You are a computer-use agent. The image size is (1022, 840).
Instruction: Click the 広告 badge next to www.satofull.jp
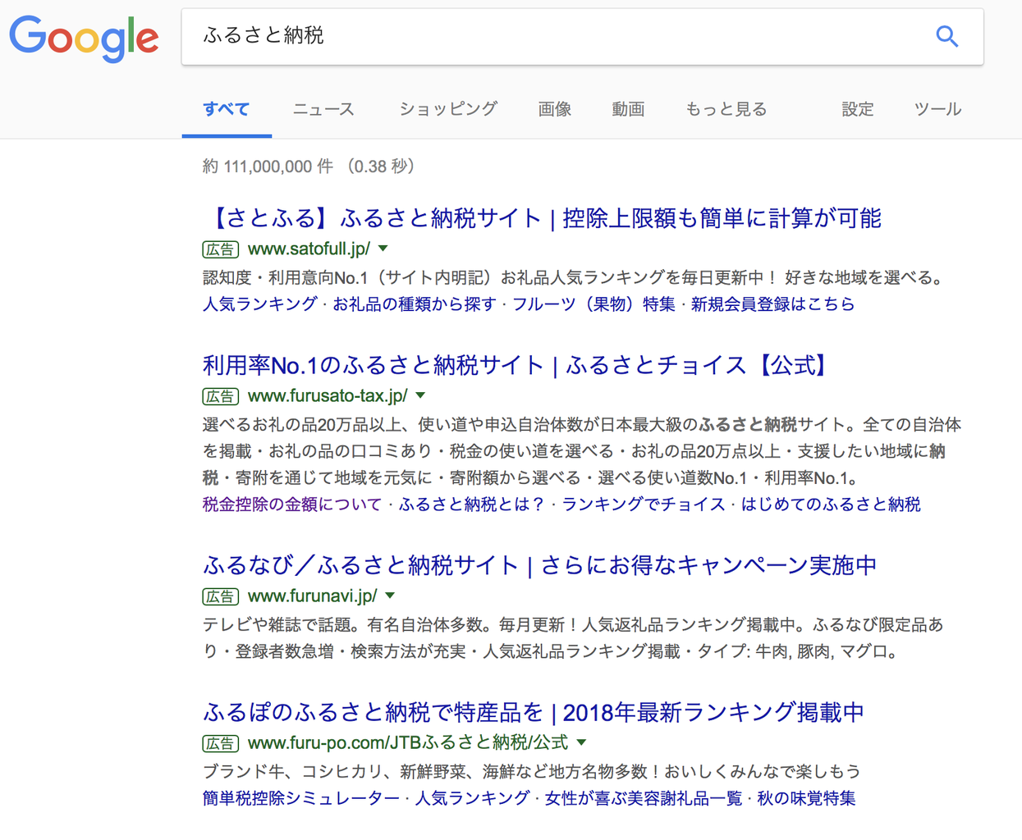pyautogui.click(x=220, y=249)
